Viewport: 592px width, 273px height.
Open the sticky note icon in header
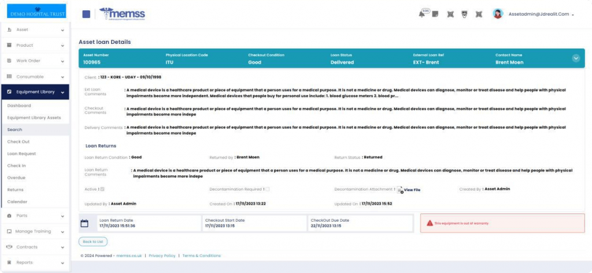pyautogui.click(x=435, y=14)
